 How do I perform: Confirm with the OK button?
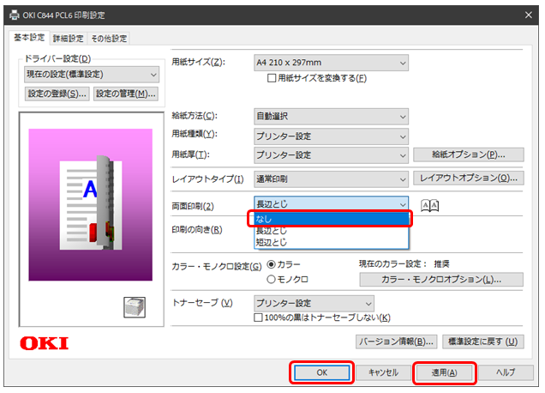(321, 372)
